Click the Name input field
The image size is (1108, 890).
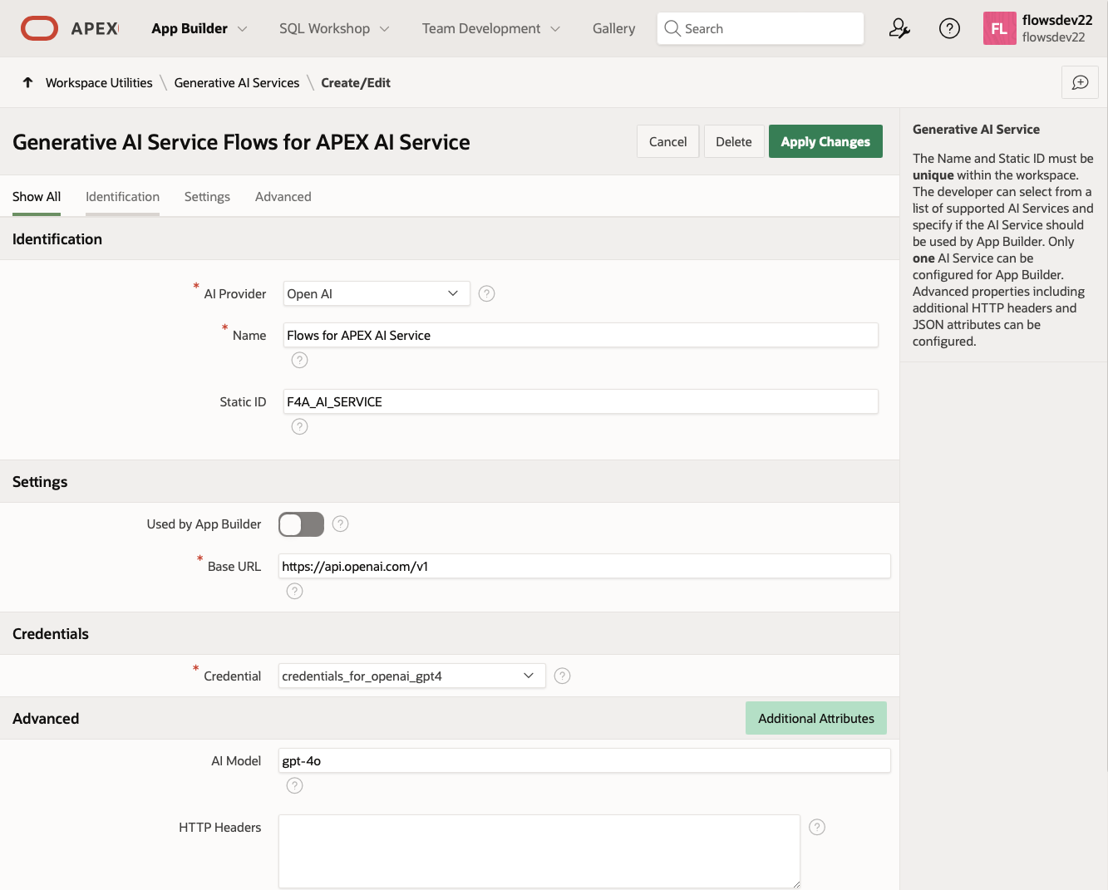(581, 335)
